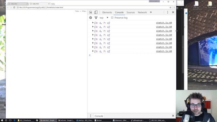Open the console filter

(96, 18)
